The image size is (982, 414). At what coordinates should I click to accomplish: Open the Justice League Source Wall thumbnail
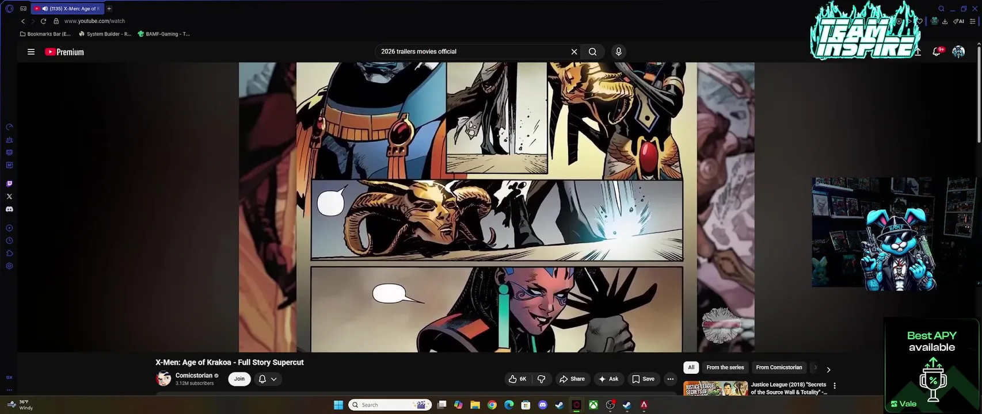[x=715, y=389]
